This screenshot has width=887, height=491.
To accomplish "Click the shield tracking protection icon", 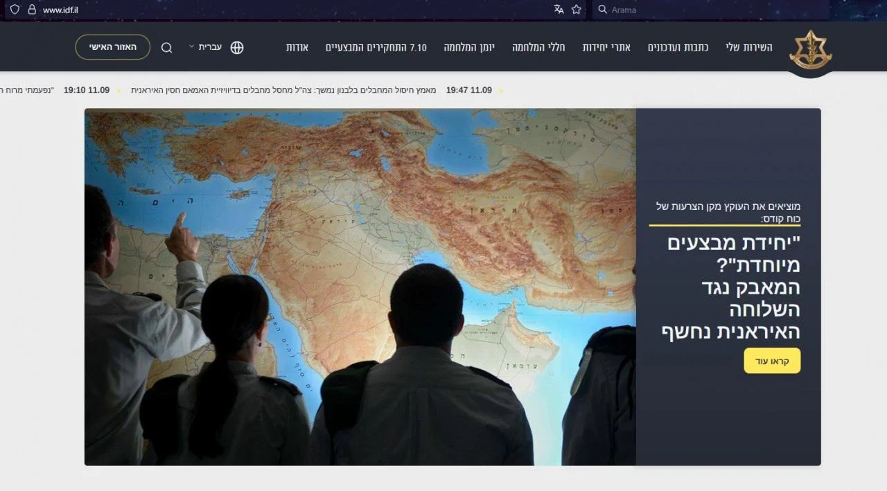I will pos(15,10).
